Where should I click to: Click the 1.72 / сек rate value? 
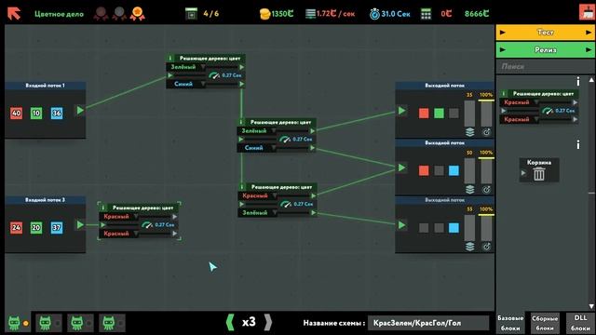tap(335, 14)
